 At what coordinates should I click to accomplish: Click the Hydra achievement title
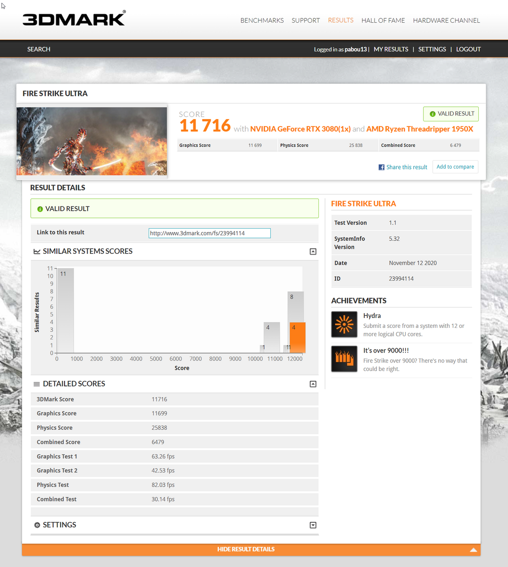click(x=372, y=316)
